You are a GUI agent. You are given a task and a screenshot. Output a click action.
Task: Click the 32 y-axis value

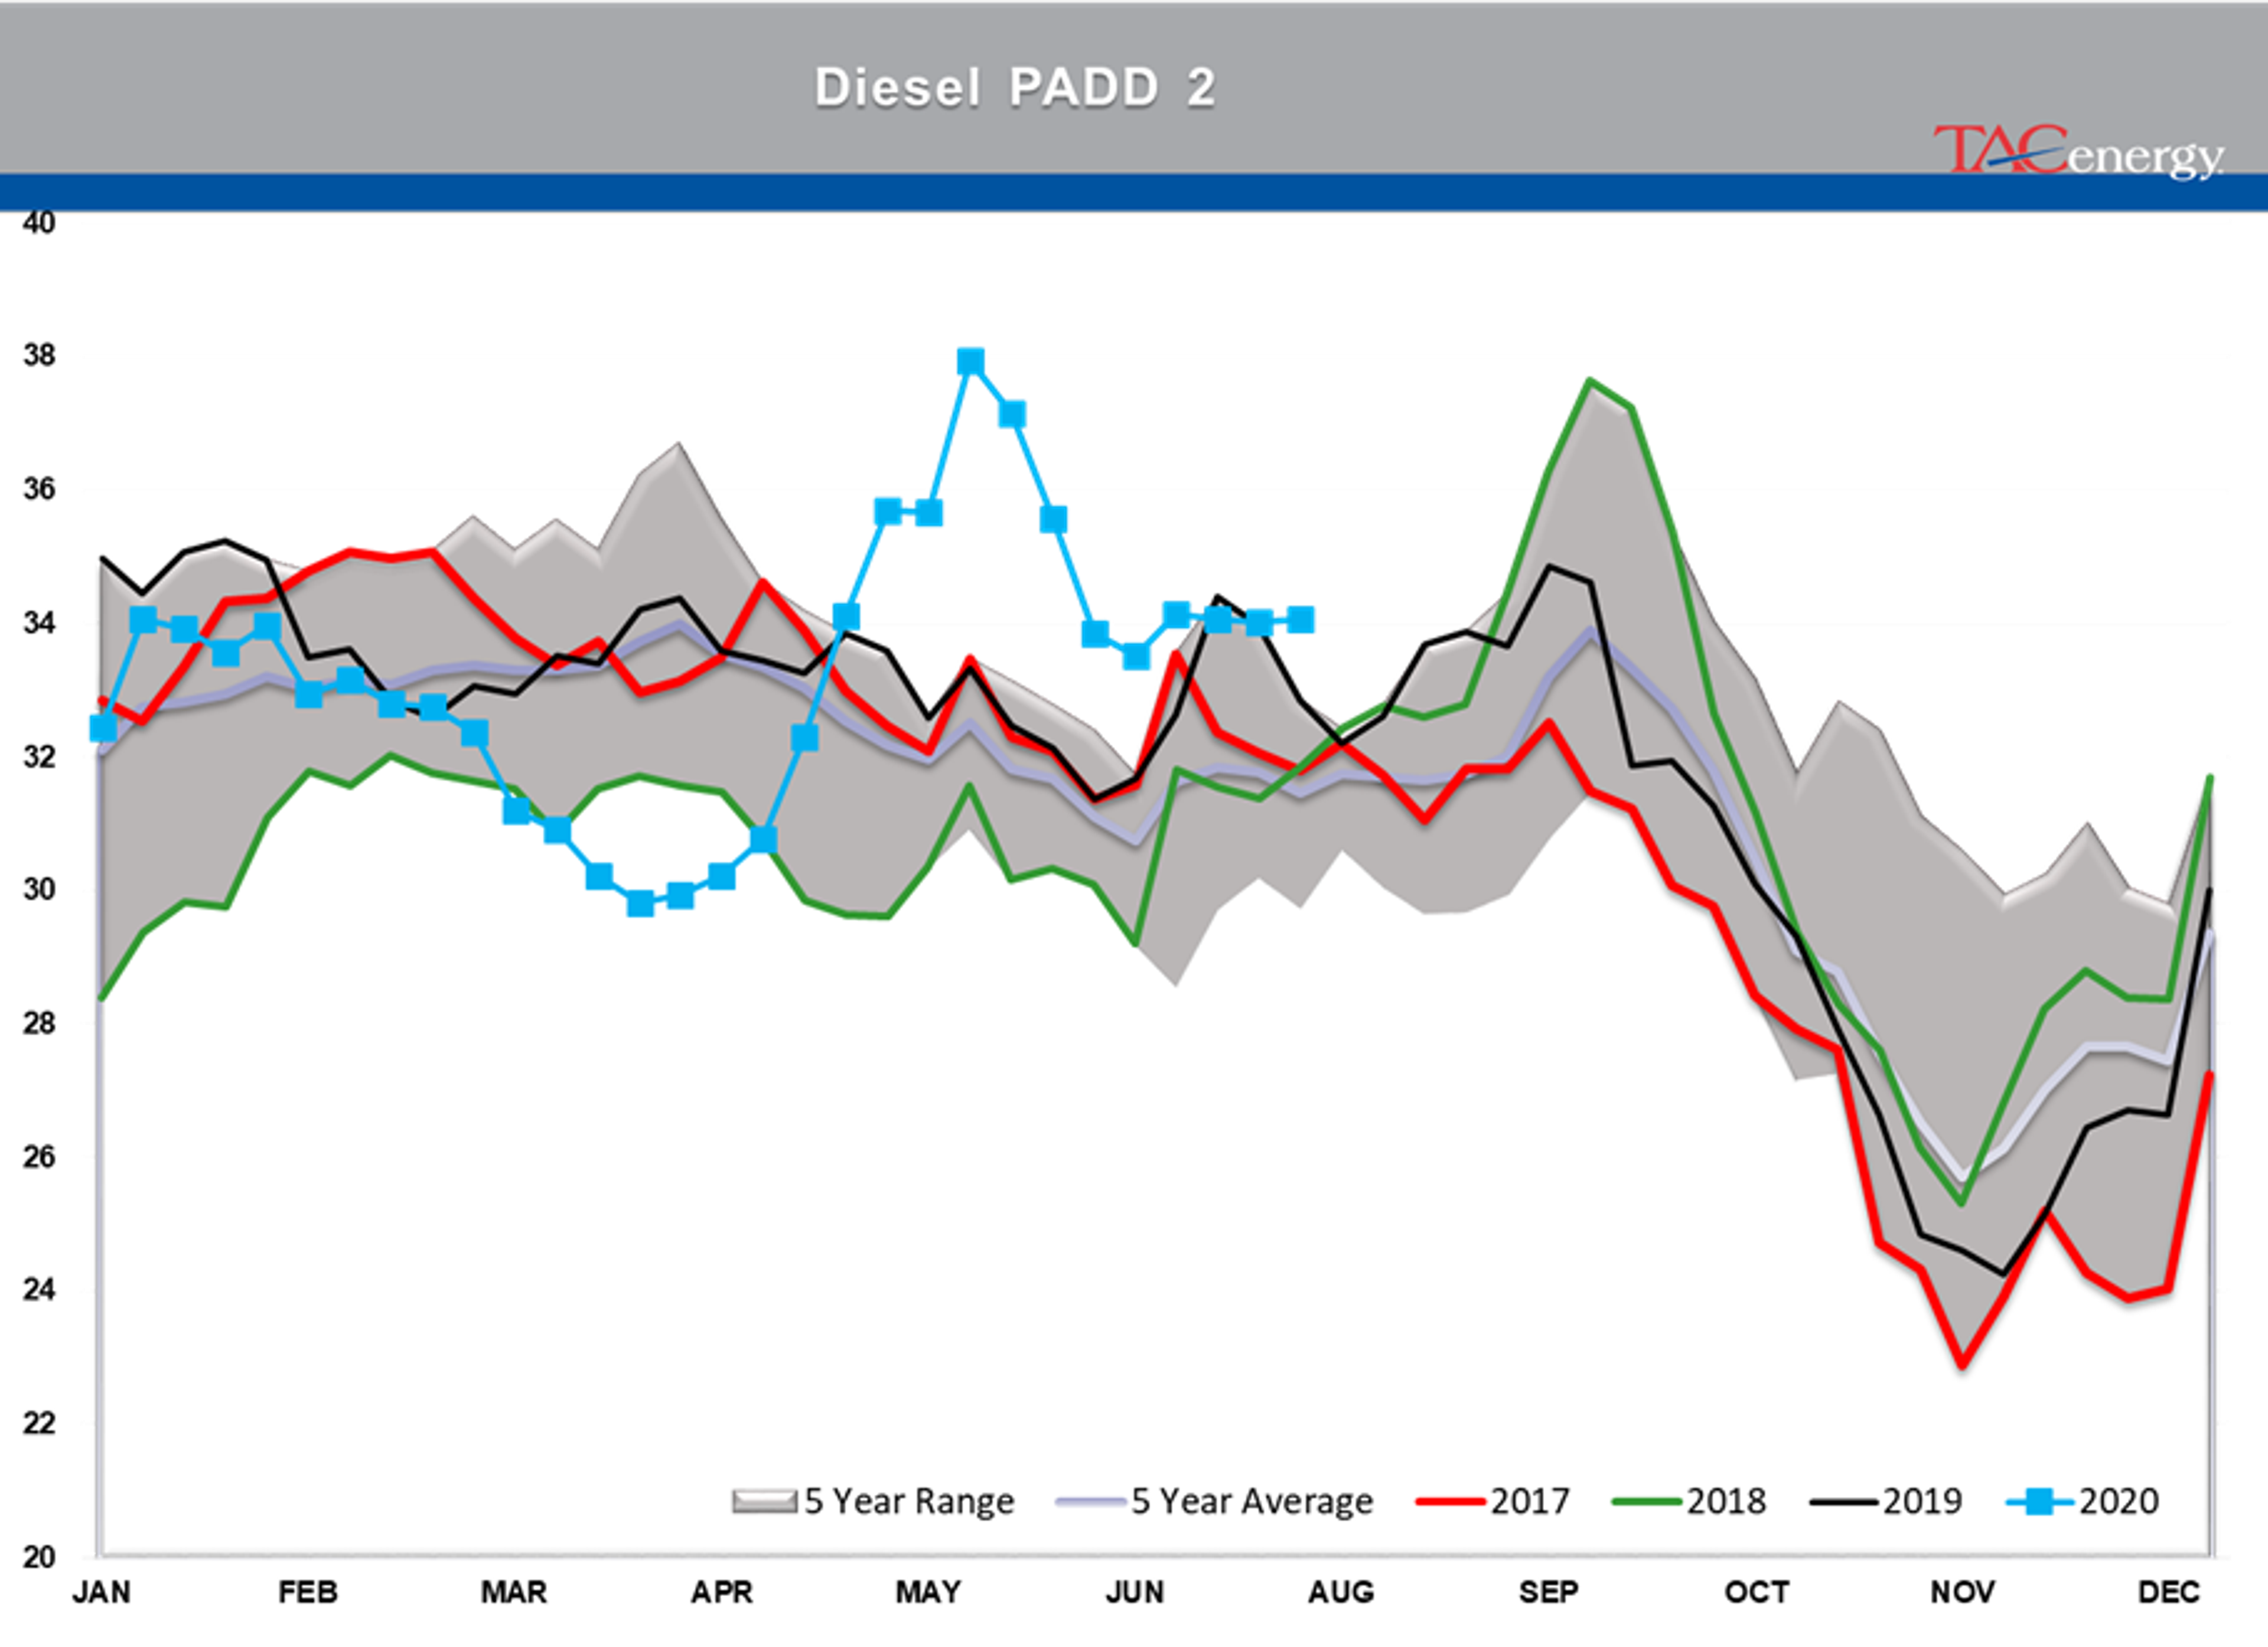point(39,757)
